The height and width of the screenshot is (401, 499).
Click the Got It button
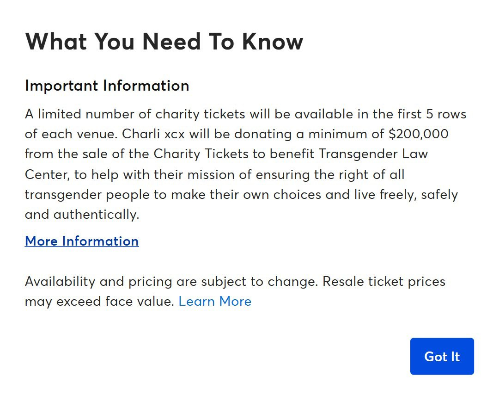442,356
